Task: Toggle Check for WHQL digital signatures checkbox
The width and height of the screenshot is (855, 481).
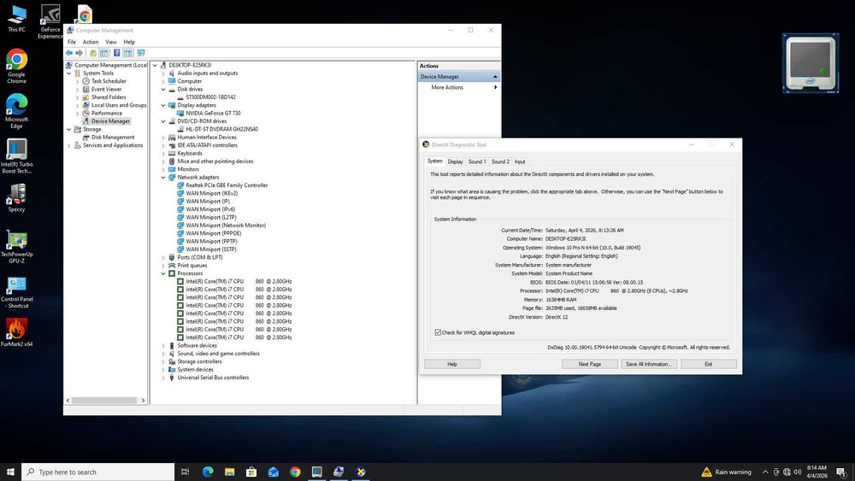Action: 438,332
